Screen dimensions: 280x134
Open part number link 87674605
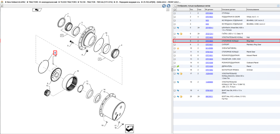point(209,41)
